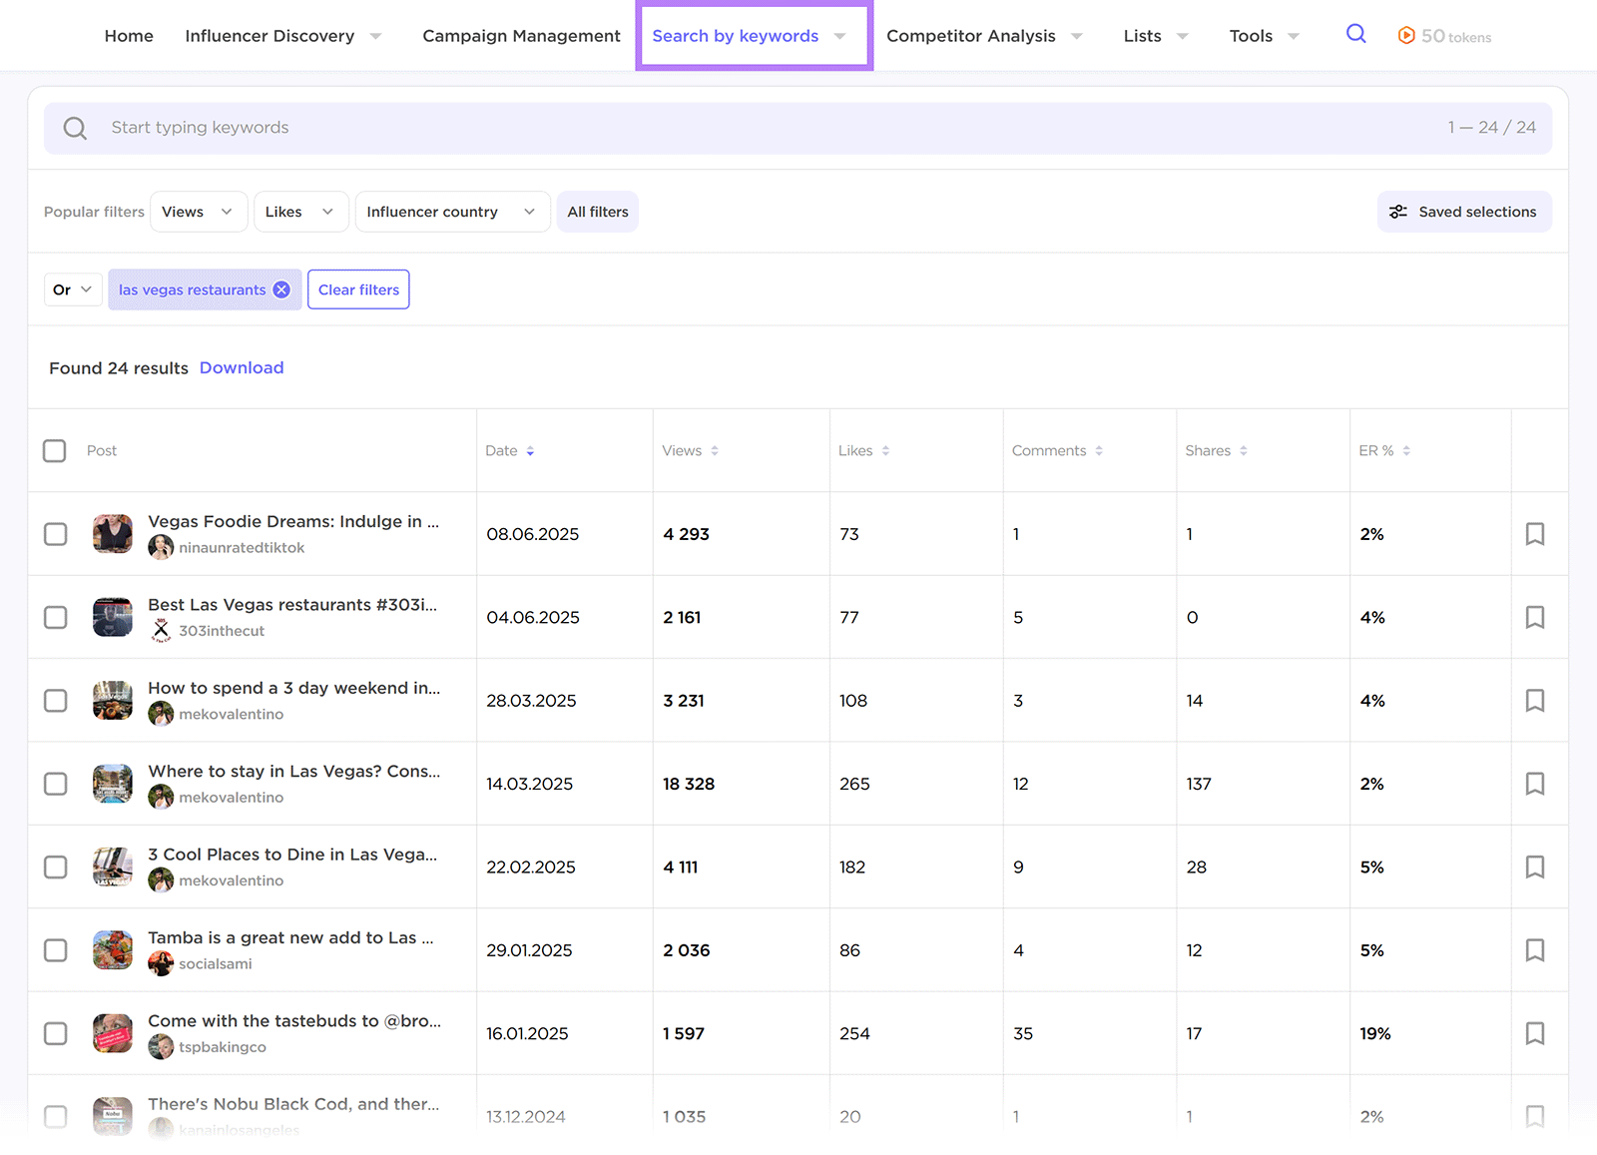1597x1155 pixels.
Task: Bookmark the Vegas Foodie Dreams post
Action: point(1534,533)
